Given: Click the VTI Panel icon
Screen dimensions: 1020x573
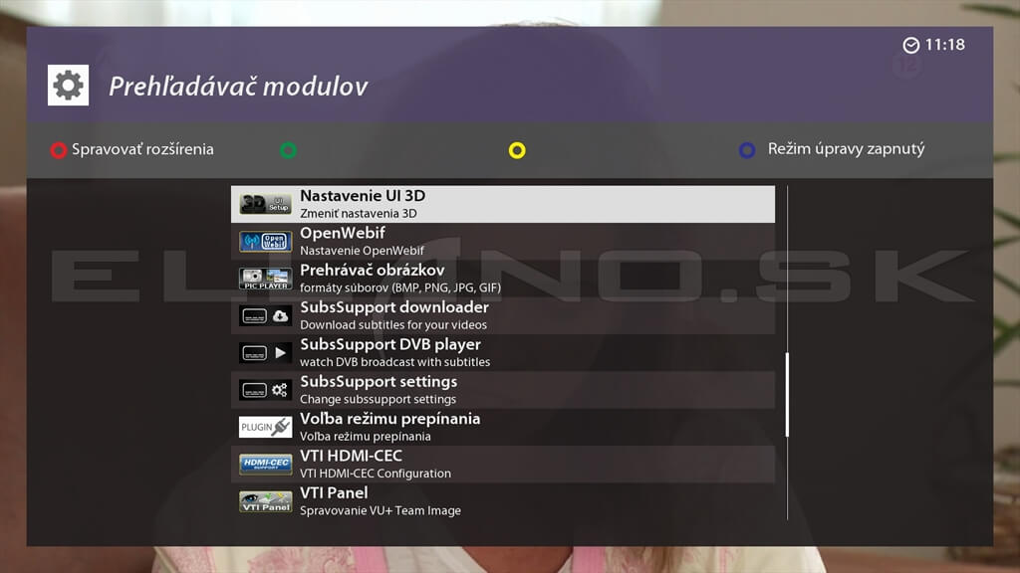Looking at the screenshot, I should (x=263, y=500).
